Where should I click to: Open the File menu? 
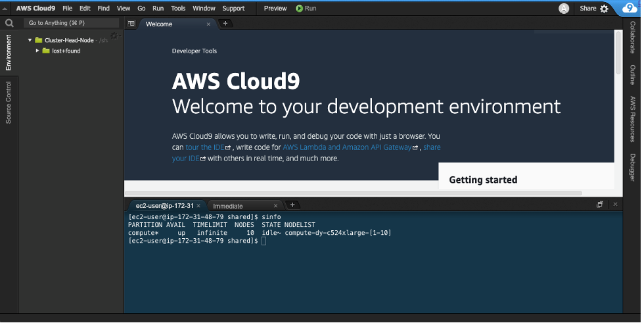click(x=68, y=8)
